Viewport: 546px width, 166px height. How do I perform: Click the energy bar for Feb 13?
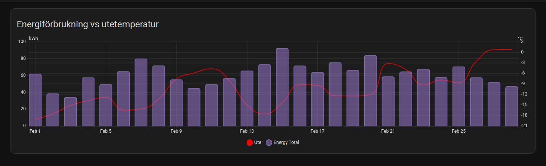pos(247,99)
